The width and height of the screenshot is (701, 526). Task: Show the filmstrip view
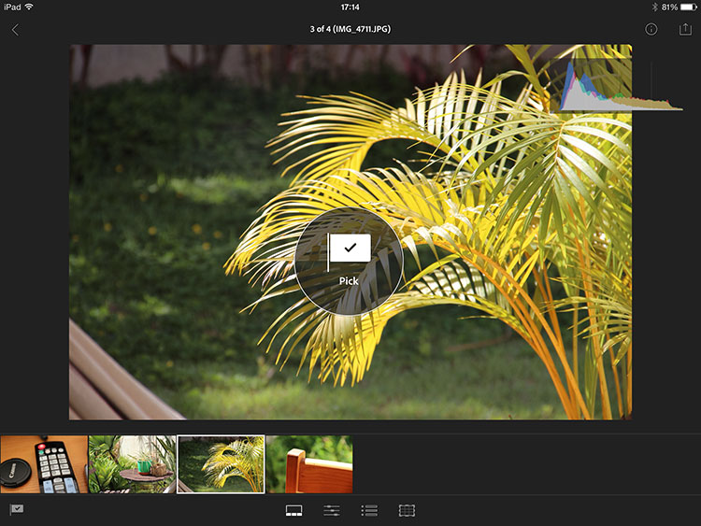[x=293, y=510]
